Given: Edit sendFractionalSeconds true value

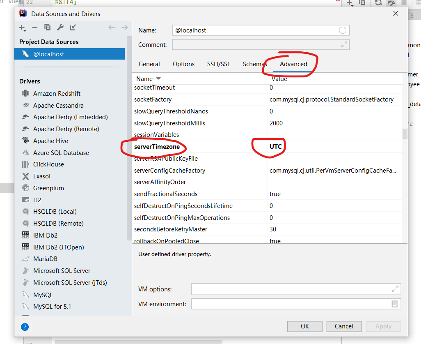Looking at the screenshot, I should 275,194.
